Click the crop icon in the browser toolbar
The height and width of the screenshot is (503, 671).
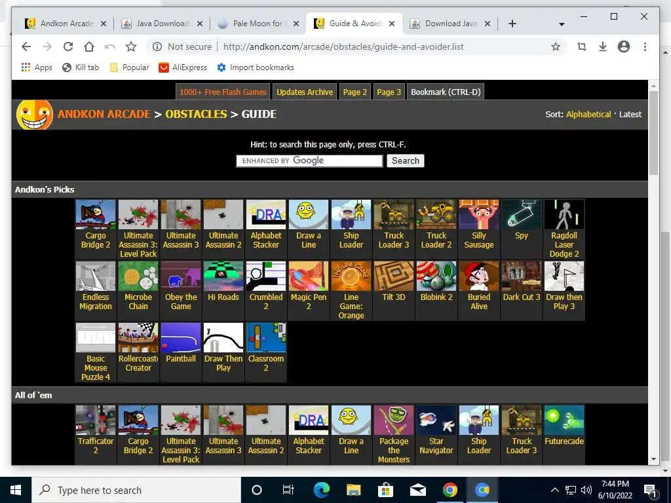click(582, 47)
